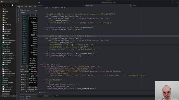179x100 pixels.
Task: Select the generated_types.h file
Action: (x=8, y=58)
